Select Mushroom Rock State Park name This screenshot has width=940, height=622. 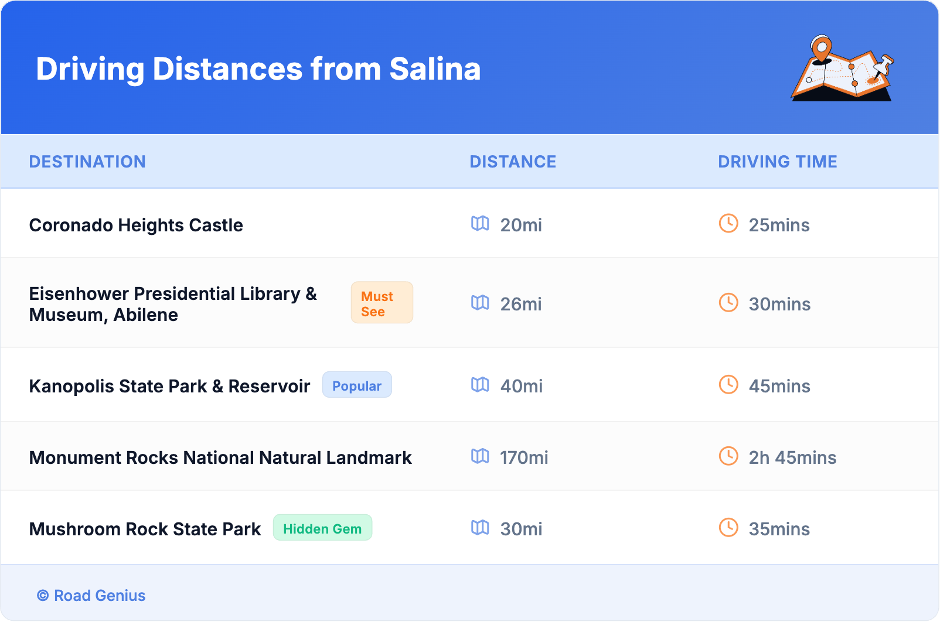[x=145, y=529]
